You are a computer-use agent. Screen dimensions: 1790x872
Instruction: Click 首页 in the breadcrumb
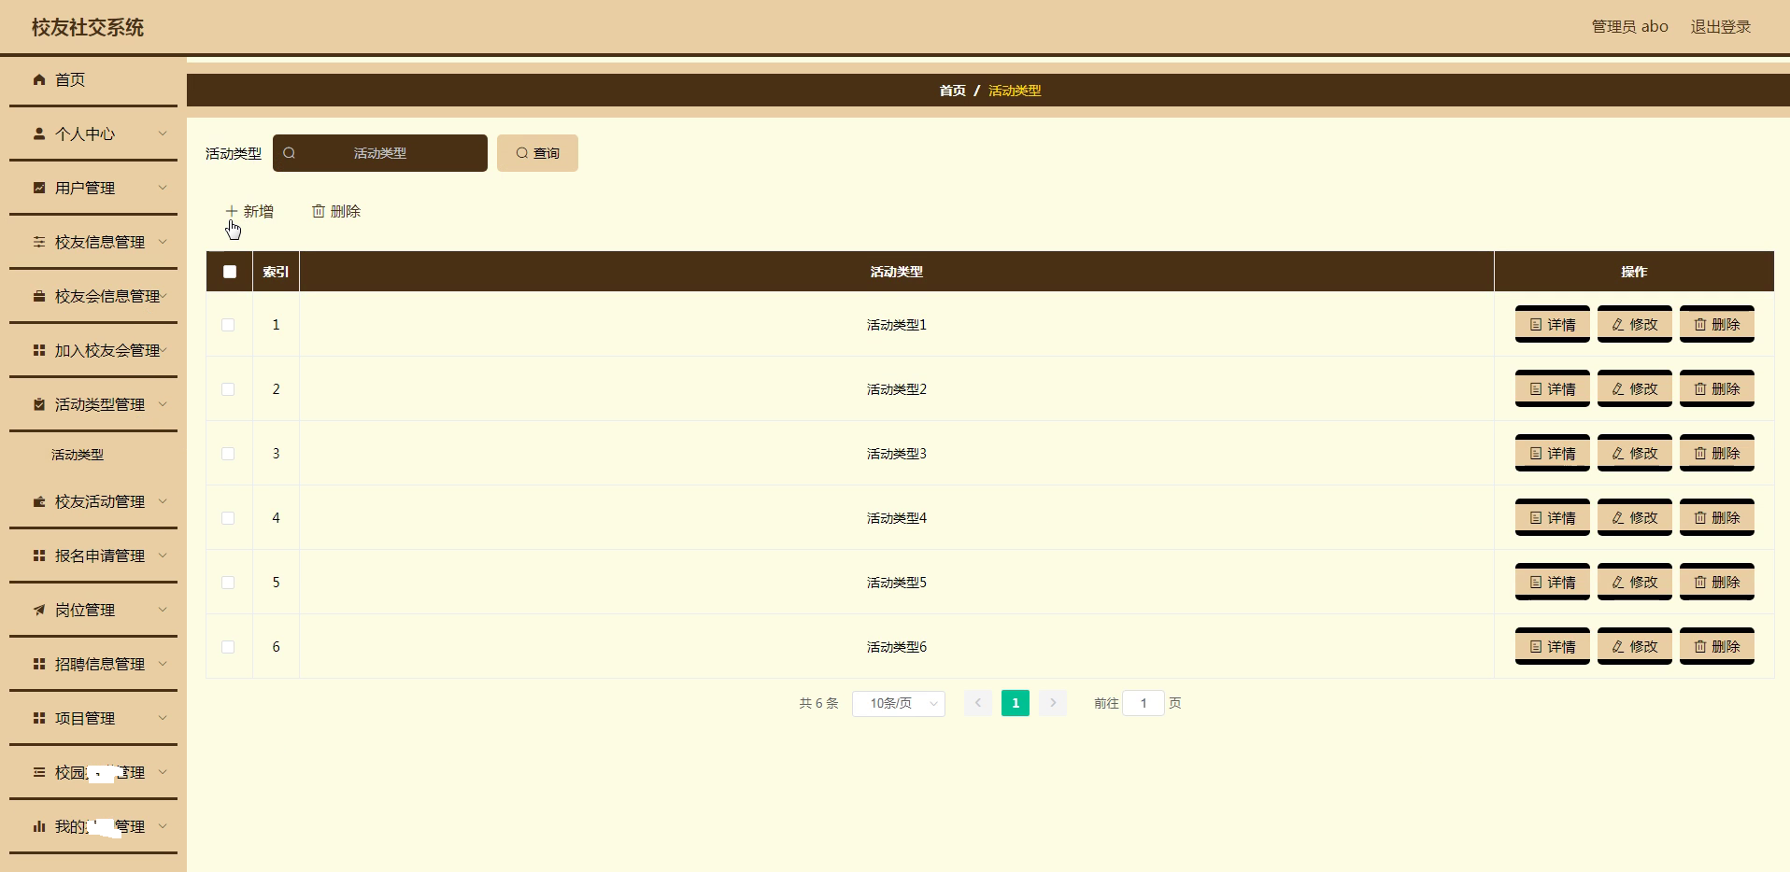(953, 91)
